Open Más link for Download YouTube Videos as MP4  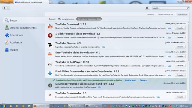tap(99, 87)
